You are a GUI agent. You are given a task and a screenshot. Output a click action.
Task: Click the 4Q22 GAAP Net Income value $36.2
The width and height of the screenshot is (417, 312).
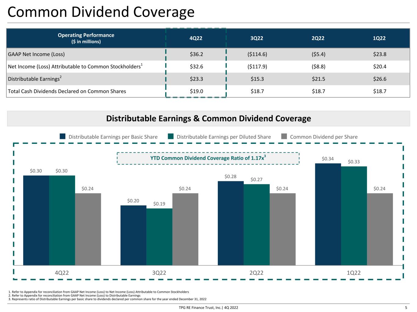tap(196, 54)
